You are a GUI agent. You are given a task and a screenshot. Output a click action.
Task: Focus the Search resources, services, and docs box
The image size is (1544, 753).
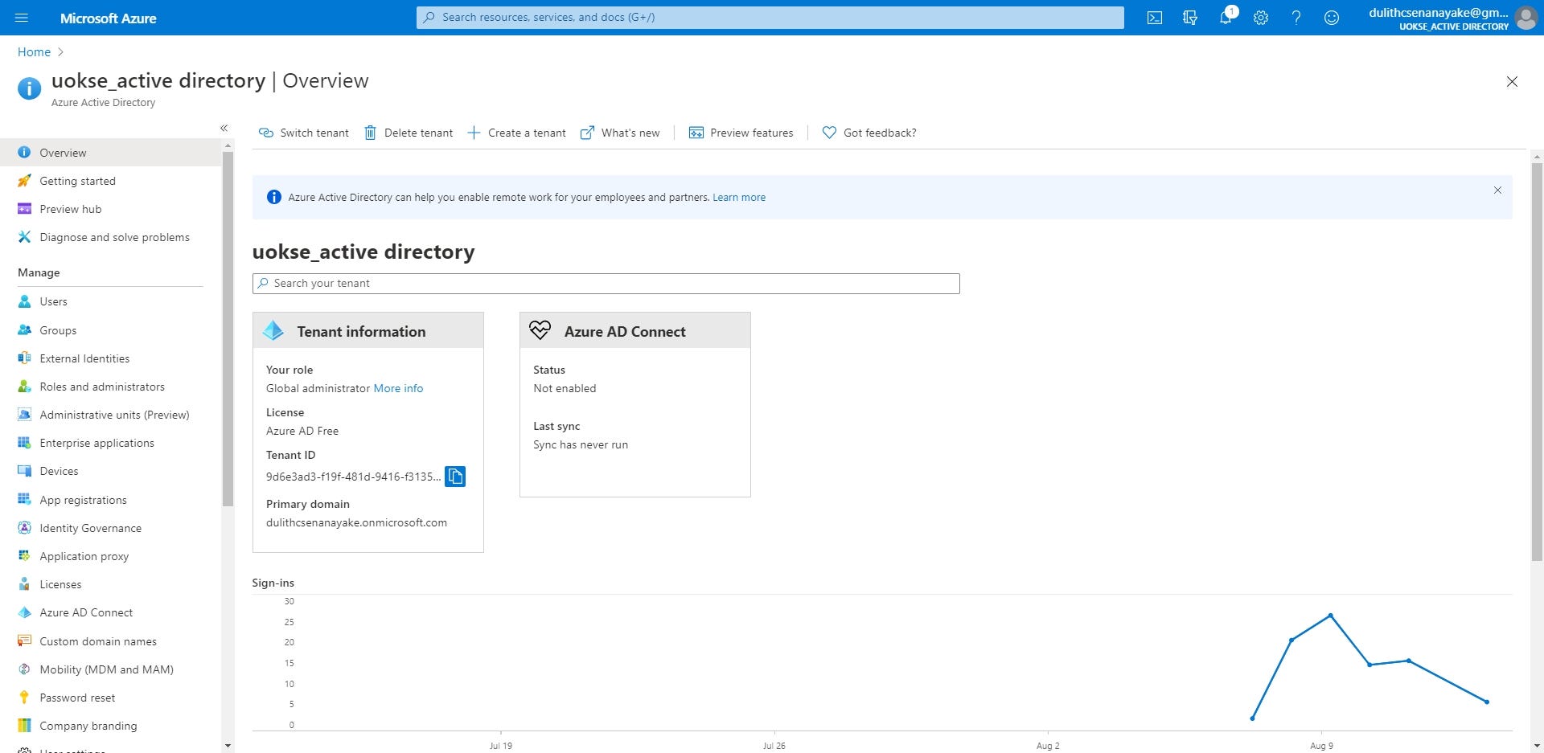(770, 18)
